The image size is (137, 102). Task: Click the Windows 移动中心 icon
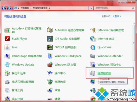click(93, 64)
